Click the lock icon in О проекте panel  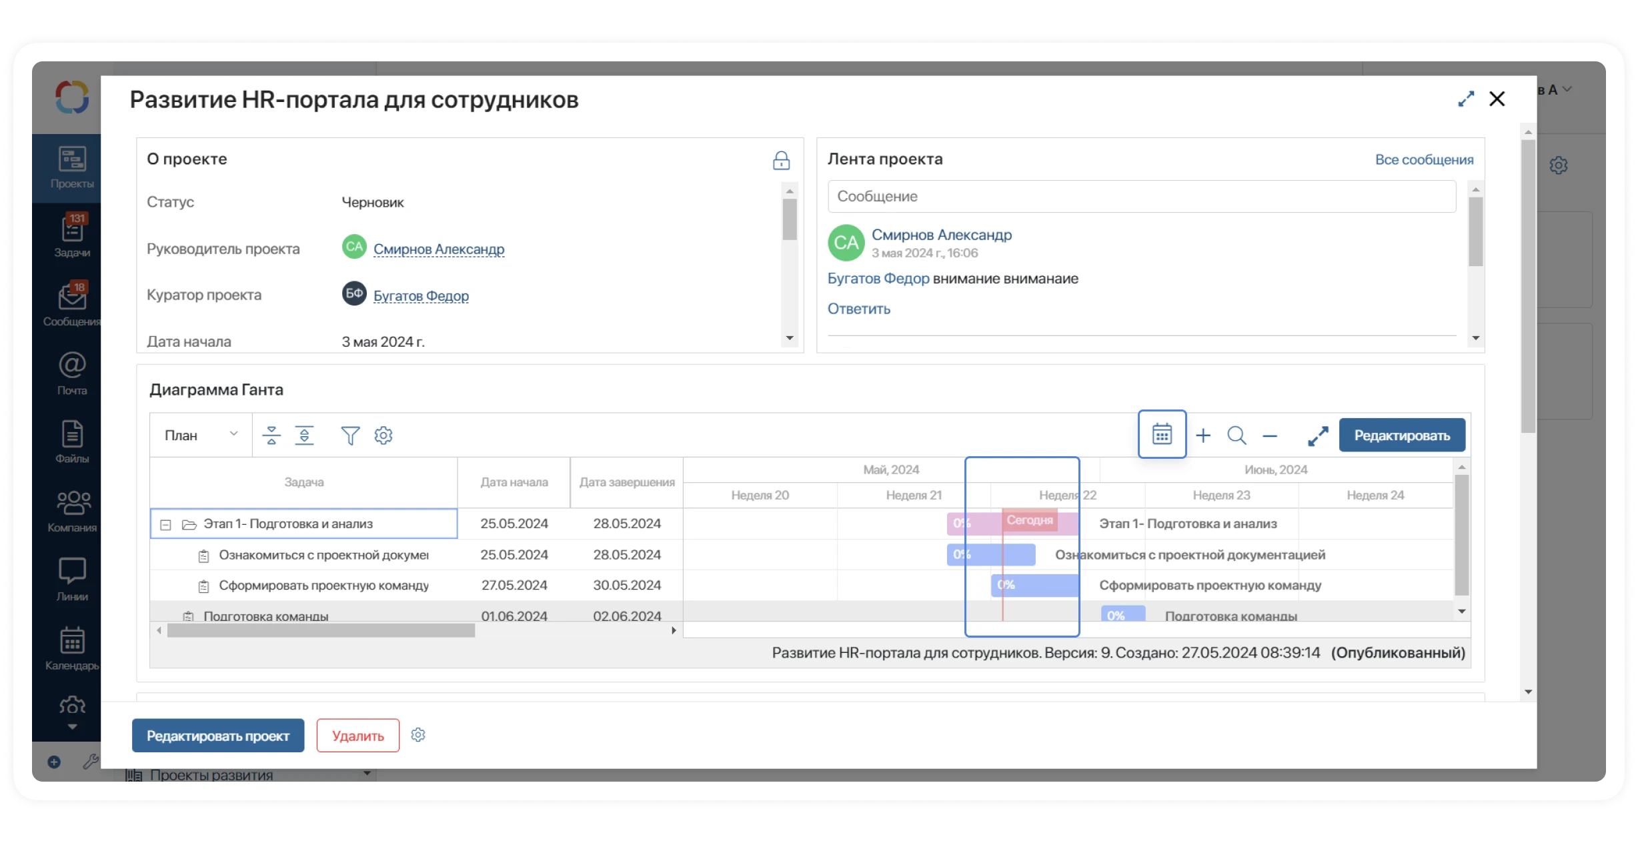pos(781,161)
